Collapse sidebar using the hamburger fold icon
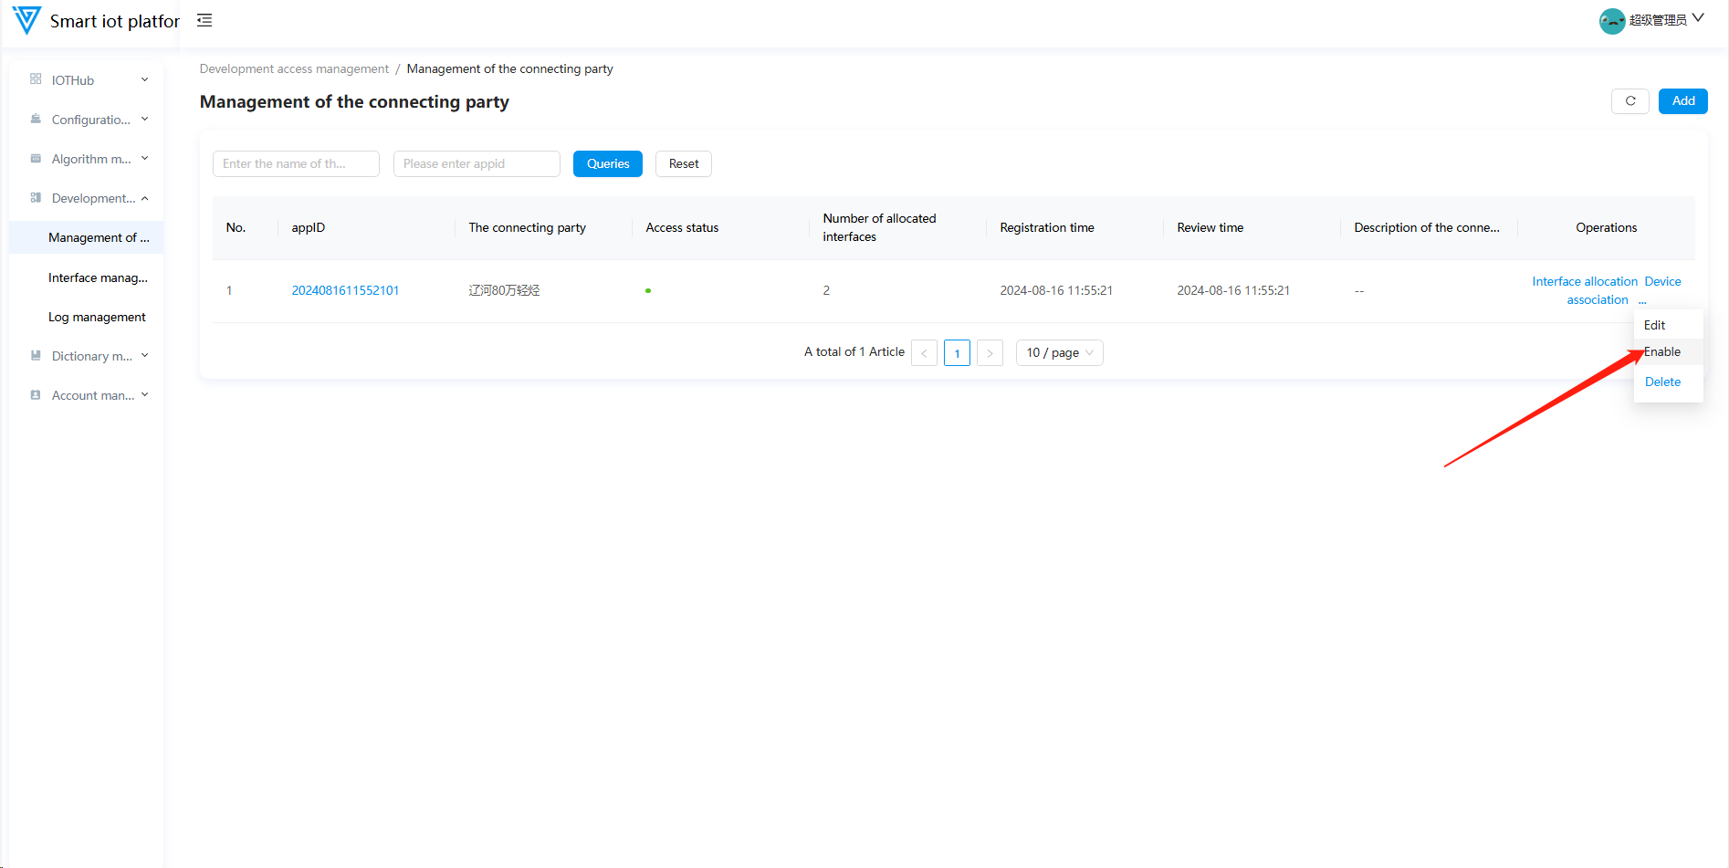 click(204, 20)
